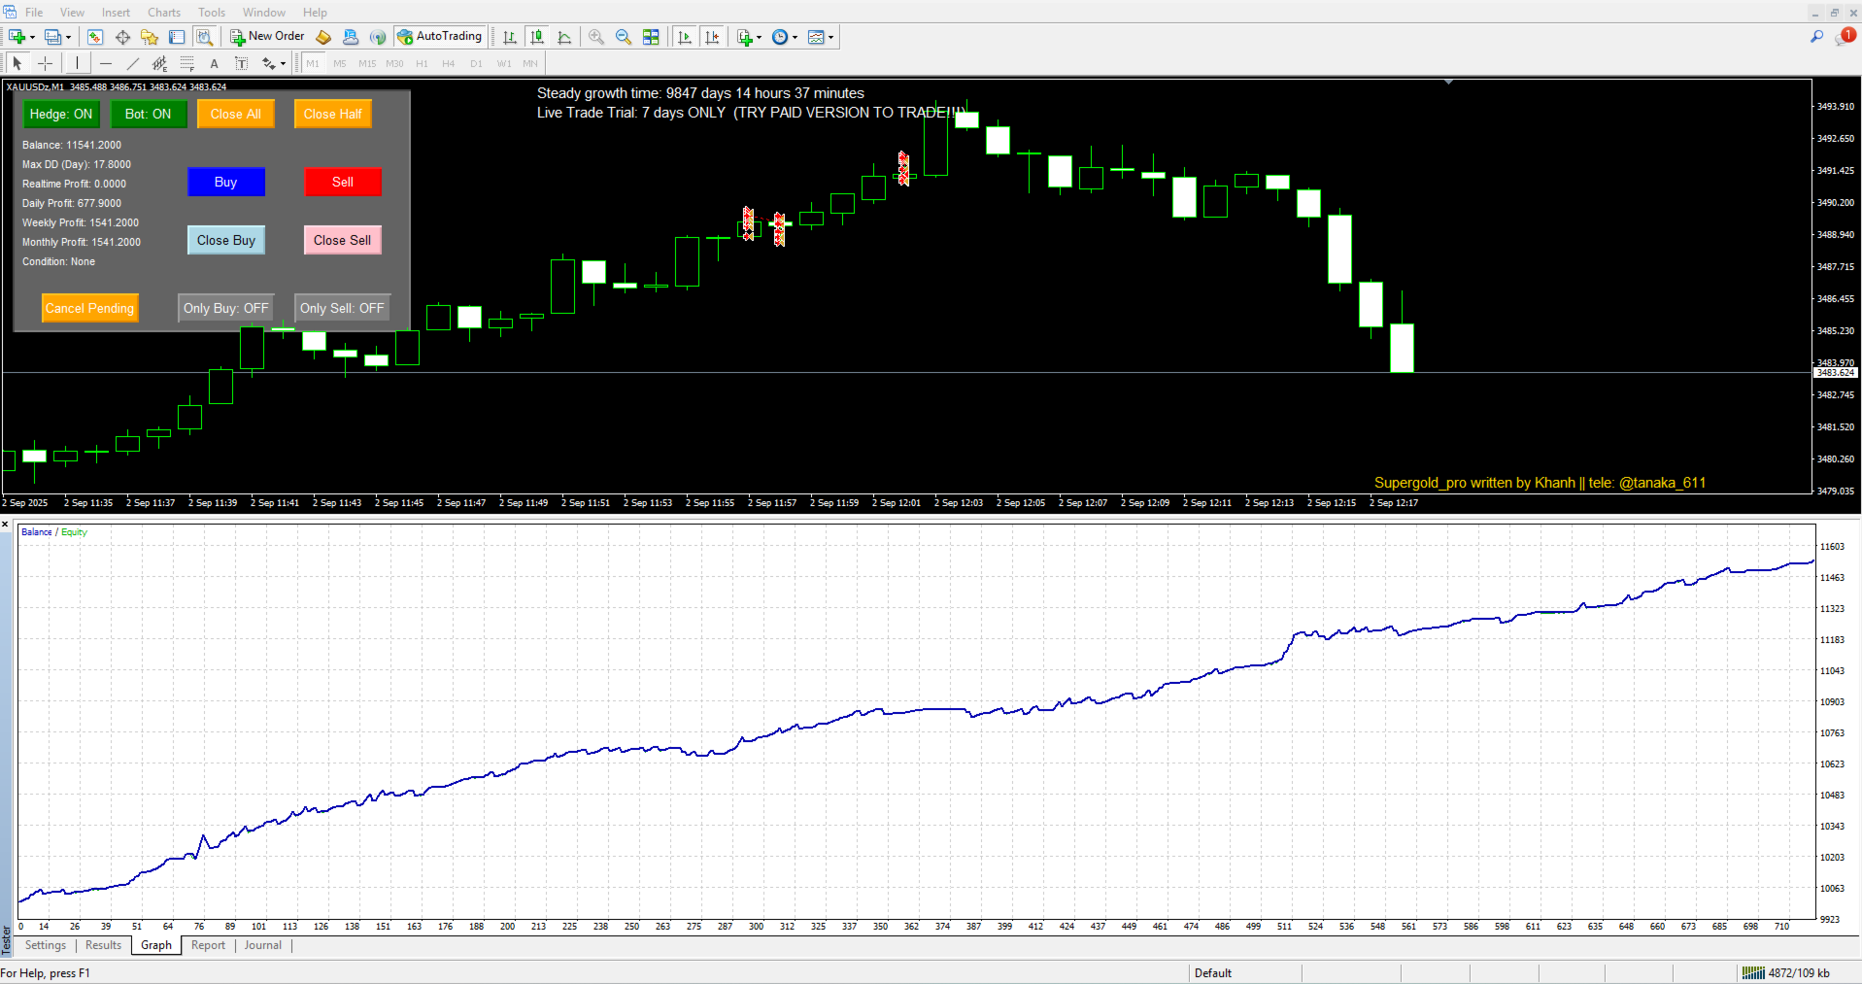Open the Charts menu
1862x984 pixels.
tap(164, 13)
